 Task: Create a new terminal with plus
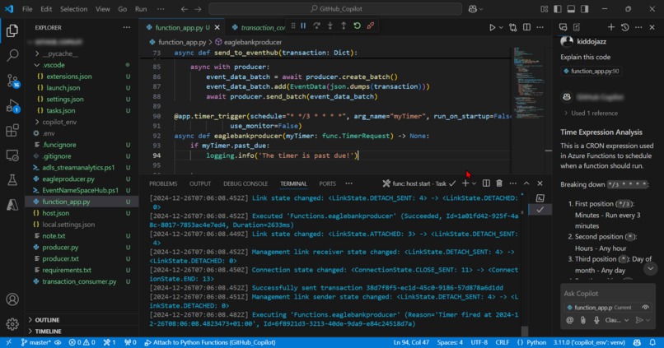coord(465,183)
